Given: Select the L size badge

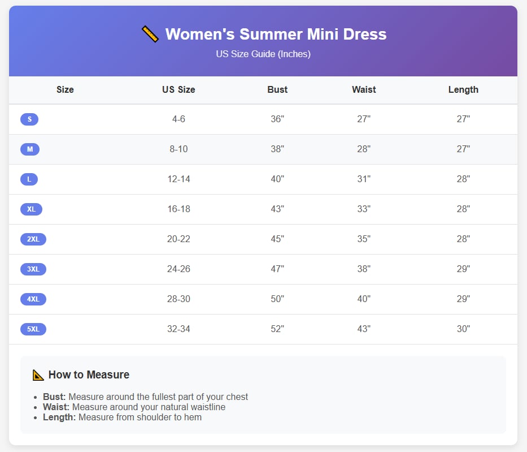Looking at the screenshot, I should (29, 179).
